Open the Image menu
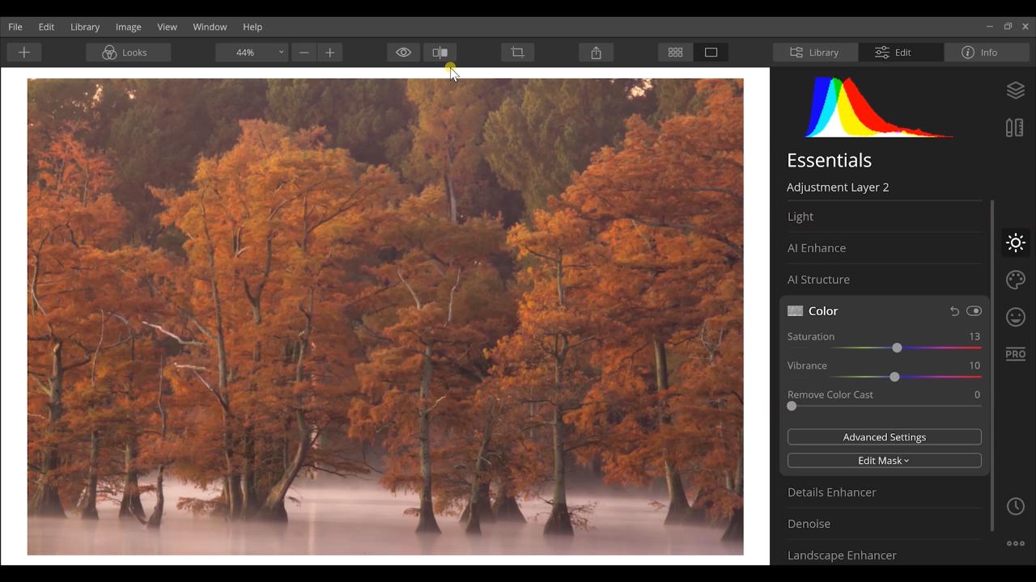 tap(128, 27)
